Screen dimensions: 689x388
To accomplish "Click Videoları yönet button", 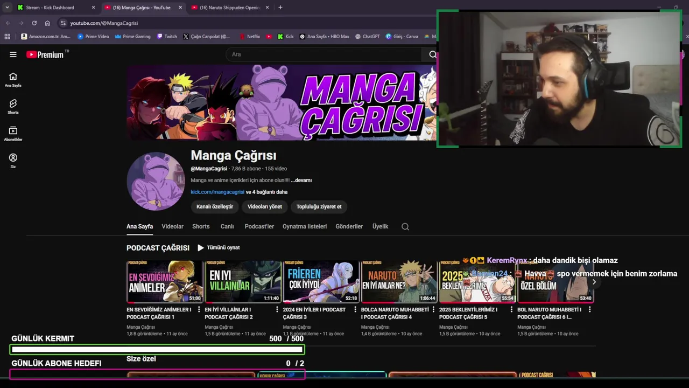I will point(265,207).
